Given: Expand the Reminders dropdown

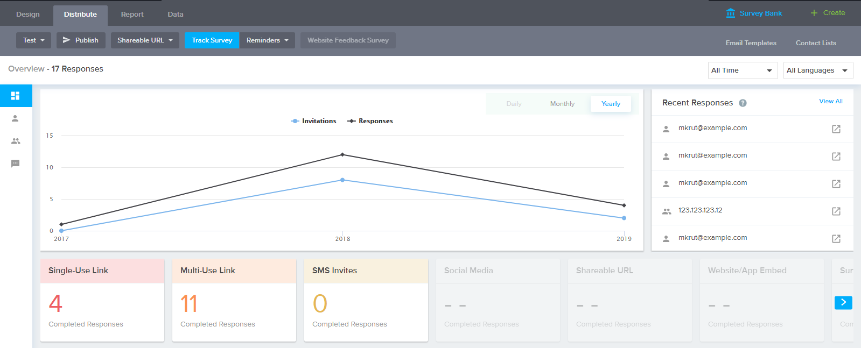Looking at the screenshot, I should click(267, 40).
